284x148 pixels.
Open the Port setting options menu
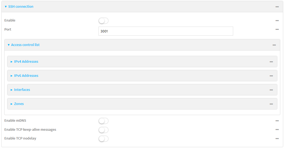click(x=277, y=29)
